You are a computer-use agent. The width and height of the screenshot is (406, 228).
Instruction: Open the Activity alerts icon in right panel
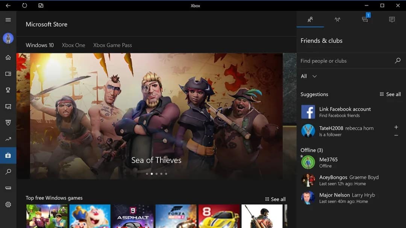point(392,20)
